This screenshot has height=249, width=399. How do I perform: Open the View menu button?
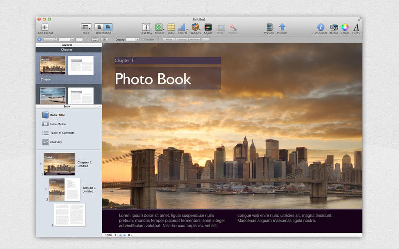86,27
